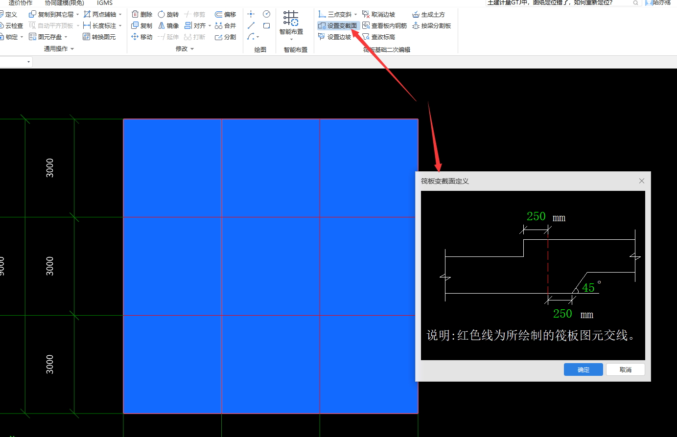Click the 删除 delete tool
This screenshot has height=437, width=677.
click(x=142, y=15)
